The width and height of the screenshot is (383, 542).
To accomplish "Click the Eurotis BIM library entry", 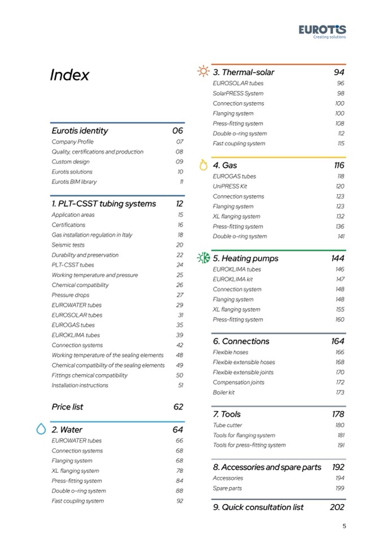I will (74, 181).
